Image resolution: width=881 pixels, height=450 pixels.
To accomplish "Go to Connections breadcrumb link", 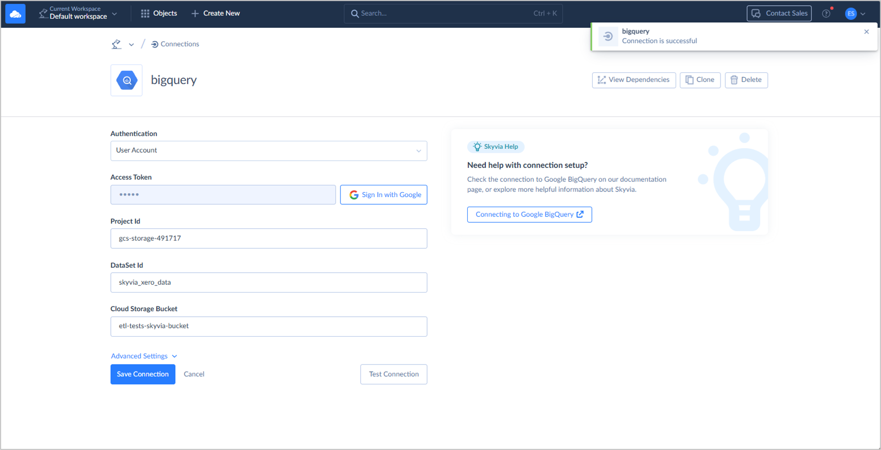I will (175, 44).
